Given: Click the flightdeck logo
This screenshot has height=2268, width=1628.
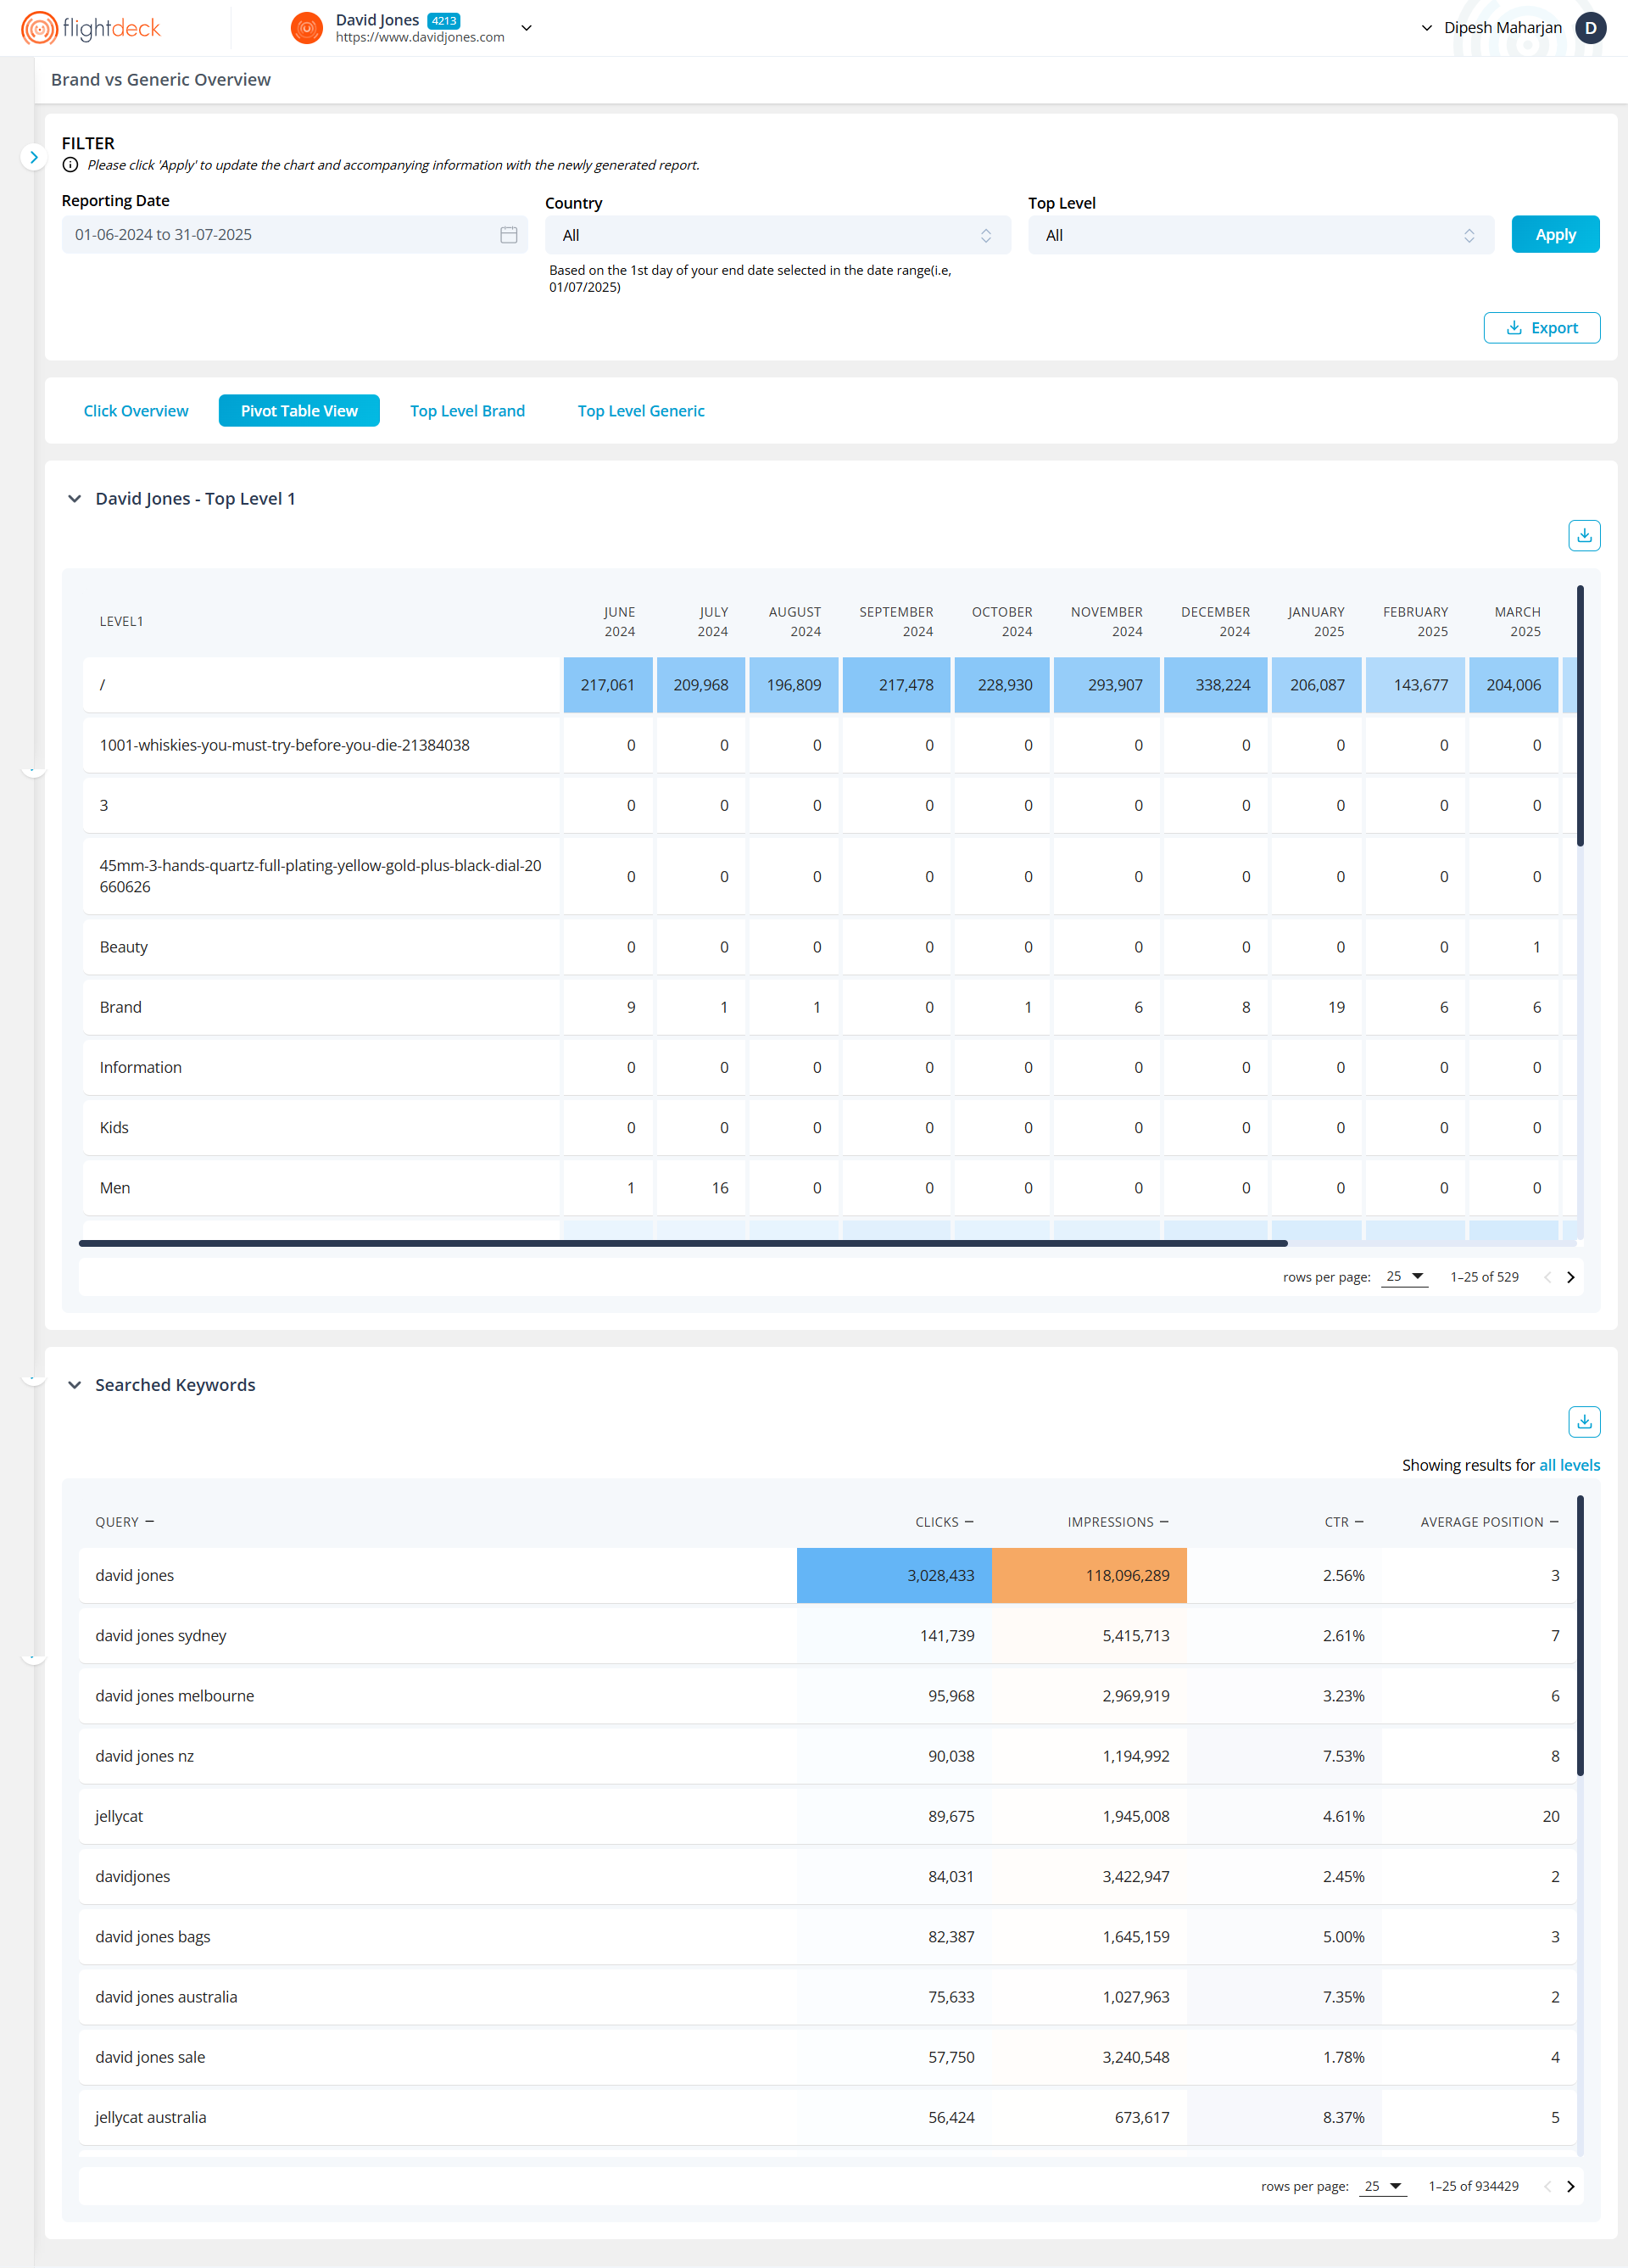Looking at the screenshot, I should click(91, 28).
